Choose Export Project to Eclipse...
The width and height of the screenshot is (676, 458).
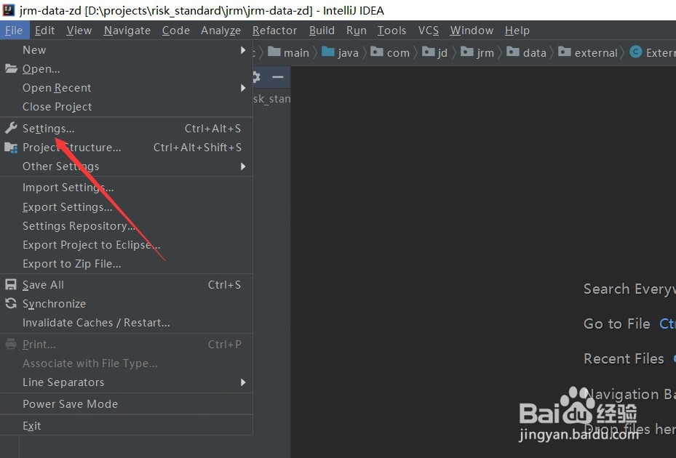(x=127, y=245)
